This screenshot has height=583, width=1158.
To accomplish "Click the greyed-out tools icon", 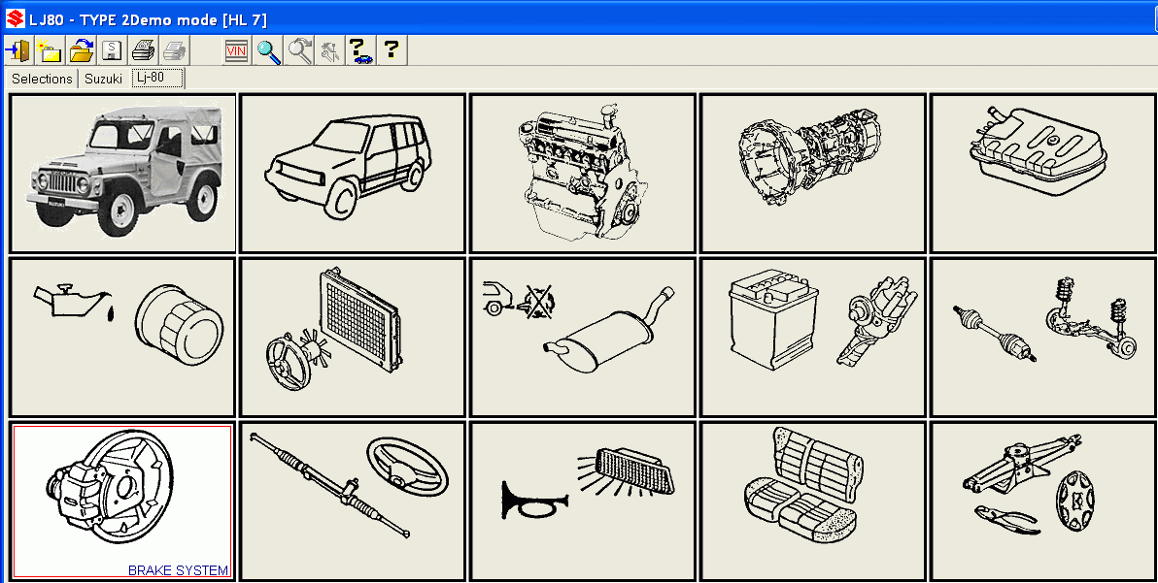I will pos(330,50).
